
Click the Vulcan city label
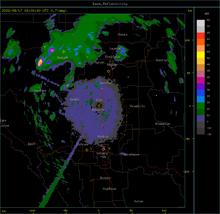point(139,201)
